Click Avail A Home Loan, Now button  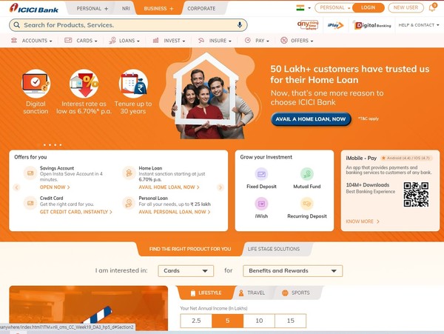coord(311,119)
